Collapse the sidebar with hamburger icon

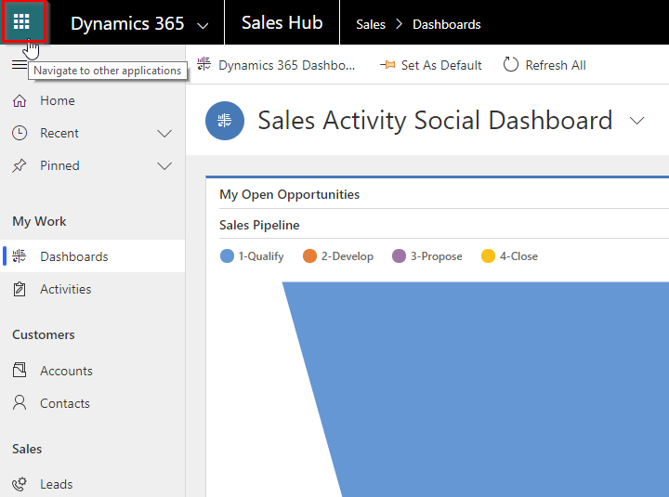tap(20, 65)
